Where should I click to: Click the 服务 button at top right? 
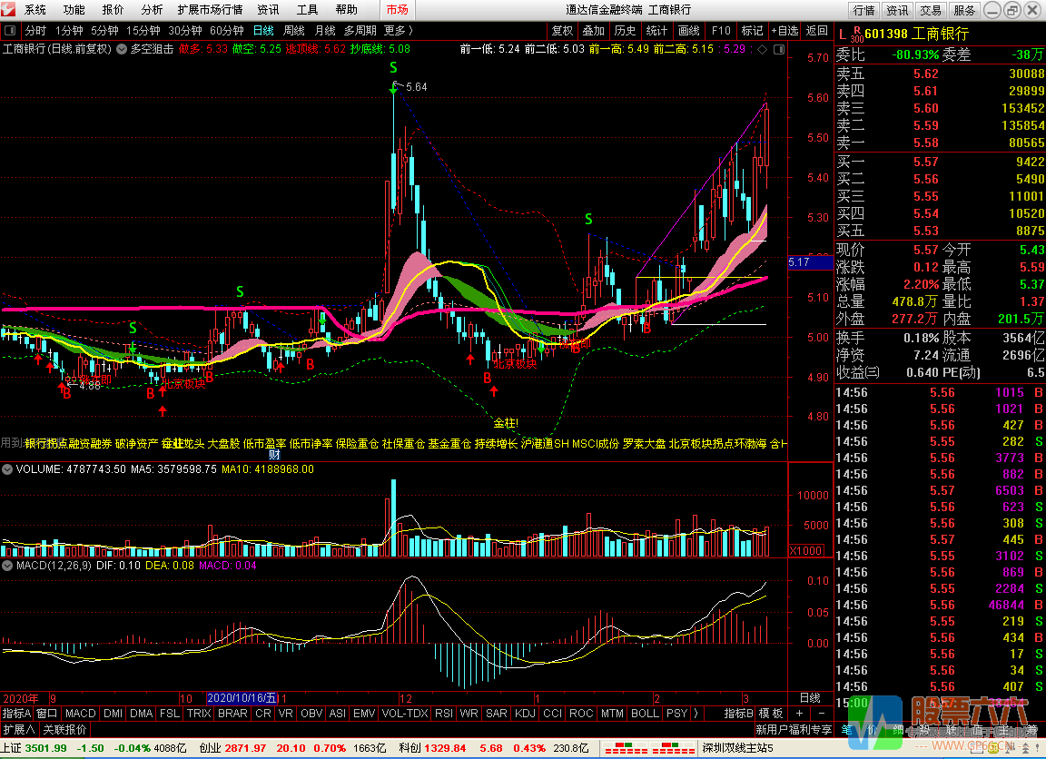(x=964, y=10)
